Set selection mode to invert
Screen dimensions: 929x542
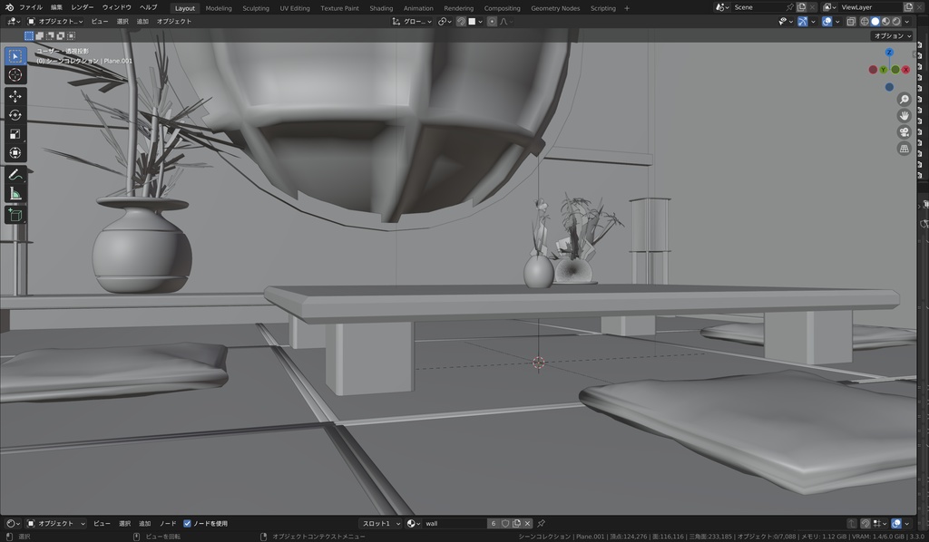click(x=61, y=36)
